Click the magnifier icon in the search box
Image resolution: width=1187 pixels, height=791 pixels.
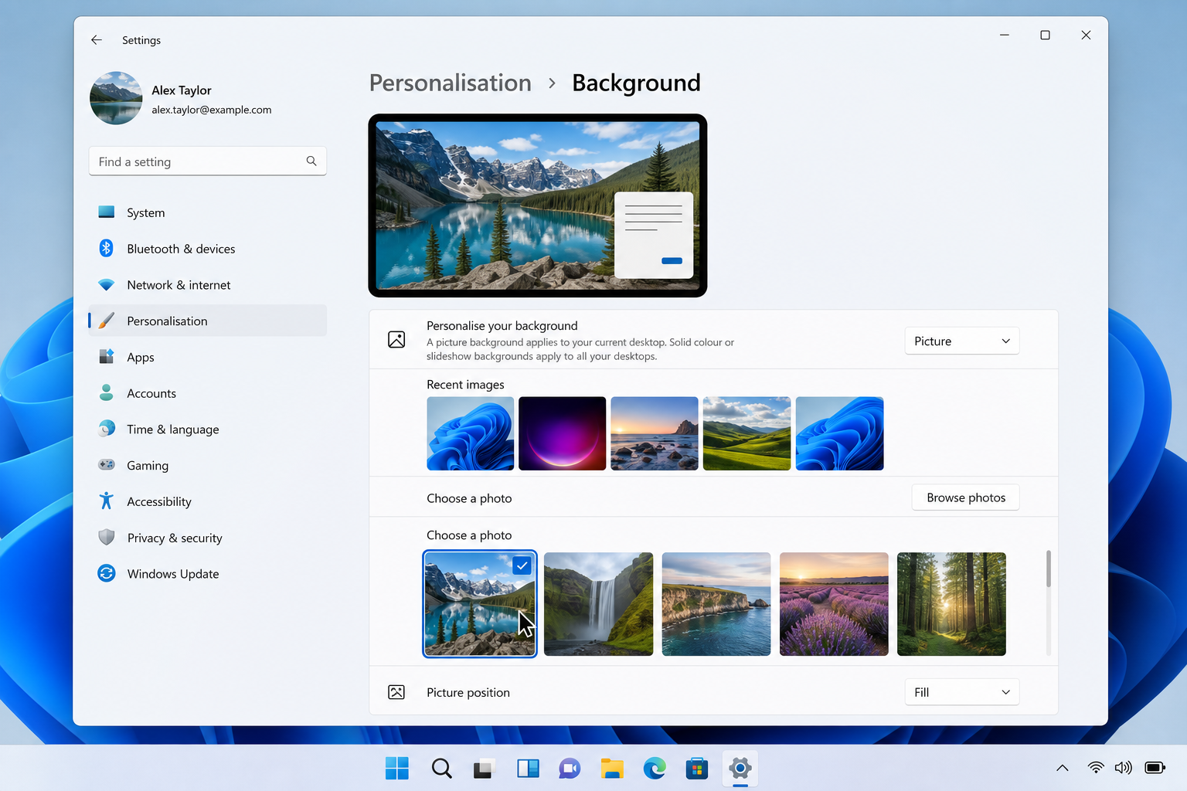click(311, 161)
